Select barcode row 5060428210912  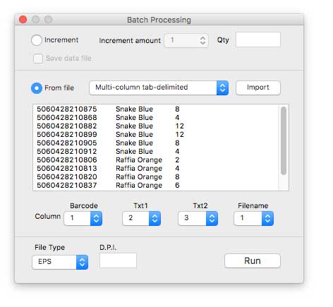[x=156, y=151]
